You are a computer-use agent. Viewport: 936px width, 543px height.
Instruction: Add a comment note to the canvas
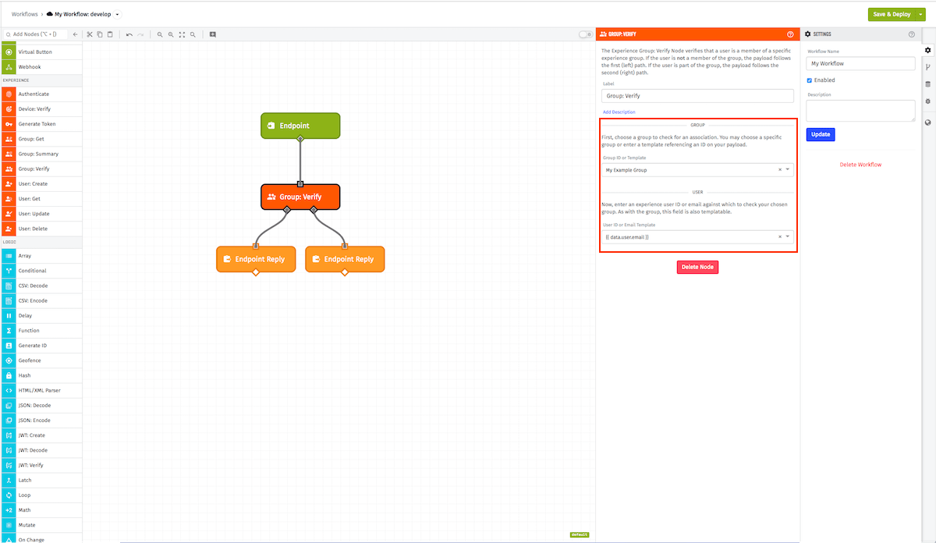tap(212, 34)
